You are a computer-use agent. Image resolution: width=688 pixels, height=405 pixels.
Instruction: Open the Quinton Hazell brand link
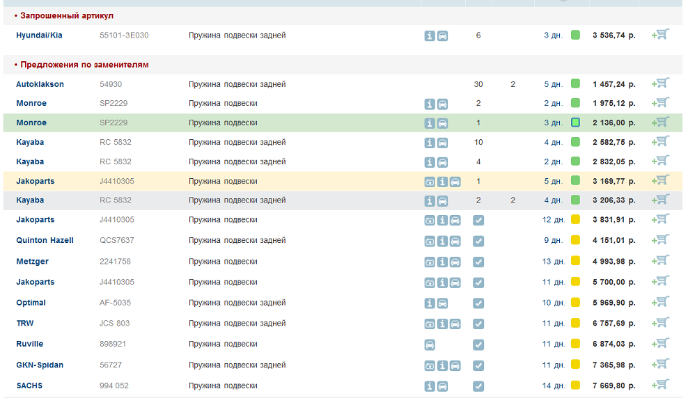coord(45,240)
